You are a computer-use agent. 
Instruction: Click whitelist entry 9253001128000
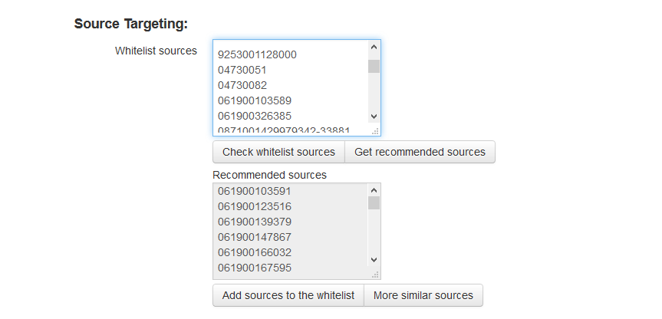pyautogui.click(x=257, y=55)
